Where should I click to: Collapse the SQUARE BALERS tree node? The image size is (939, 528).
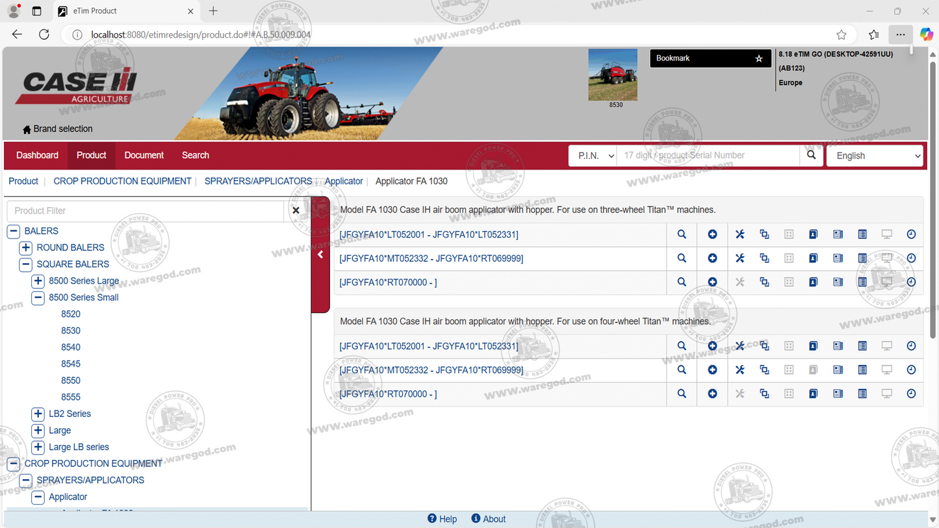pyautogui.click(x=25, y=264)
